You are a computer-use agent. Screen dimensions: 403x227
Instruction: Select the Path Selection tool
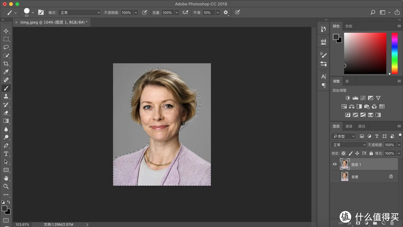[x=6, y=162]
